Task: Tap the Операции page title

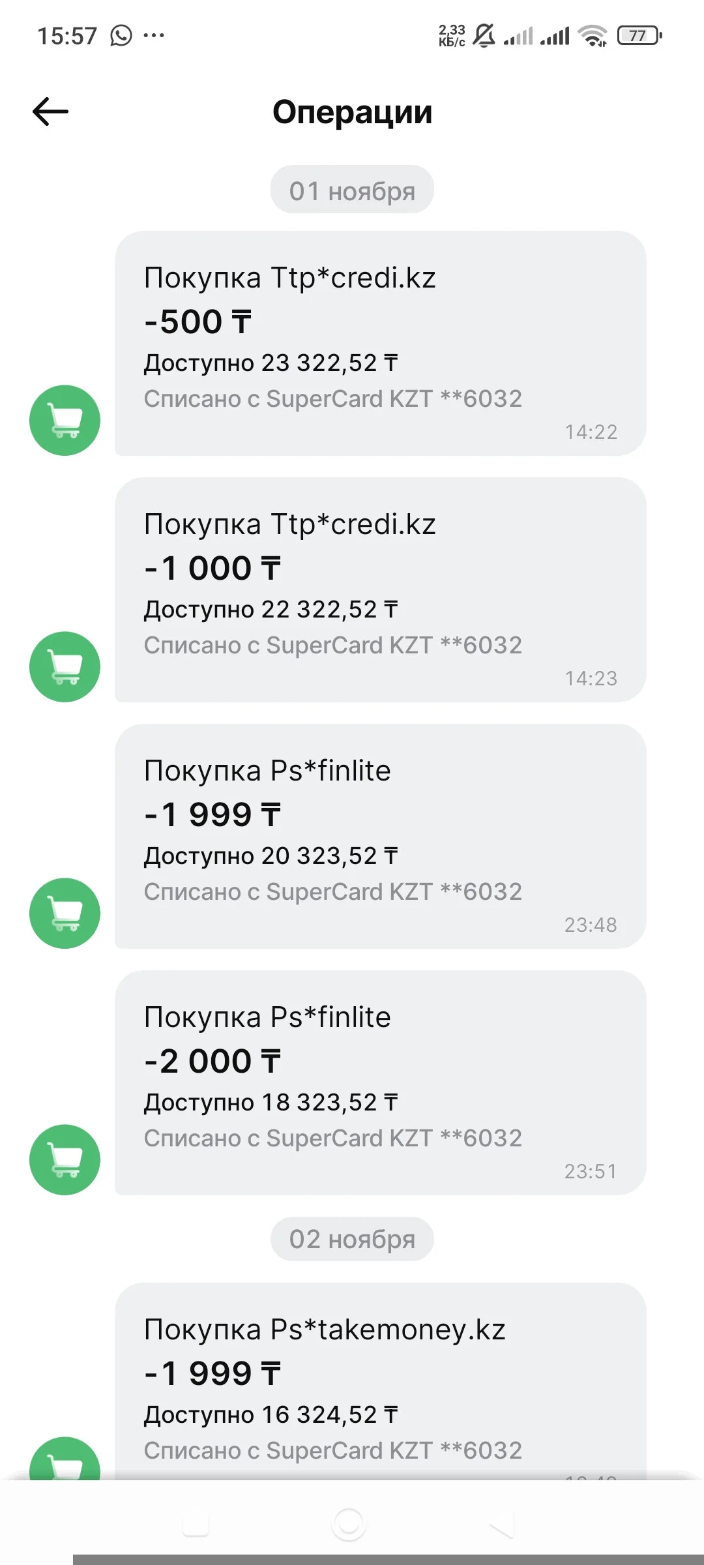Action: click(352, 112)
